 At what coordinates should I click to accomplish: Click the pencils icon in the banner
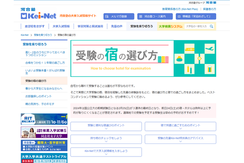189,69
